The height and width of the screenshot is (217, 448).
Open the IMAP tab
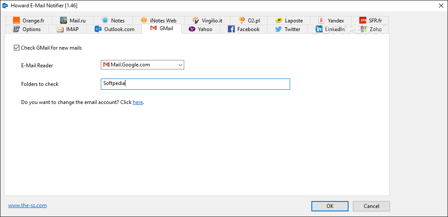coord(67,29)
